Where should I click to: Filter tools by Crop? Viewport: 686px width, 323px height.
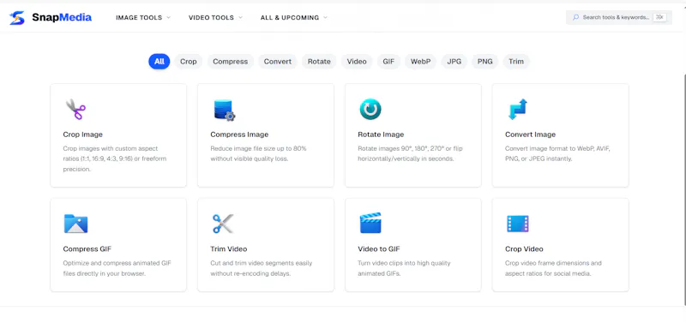point(189,62)
